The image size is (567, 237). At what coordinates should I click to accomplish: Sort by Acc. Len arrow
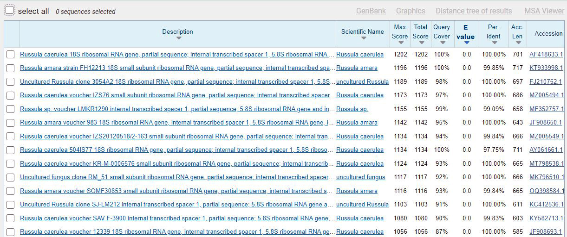(517, 43)
